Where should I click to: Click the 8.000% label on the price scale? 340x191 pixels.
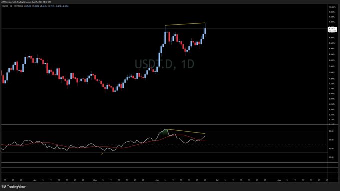(332, 60)
